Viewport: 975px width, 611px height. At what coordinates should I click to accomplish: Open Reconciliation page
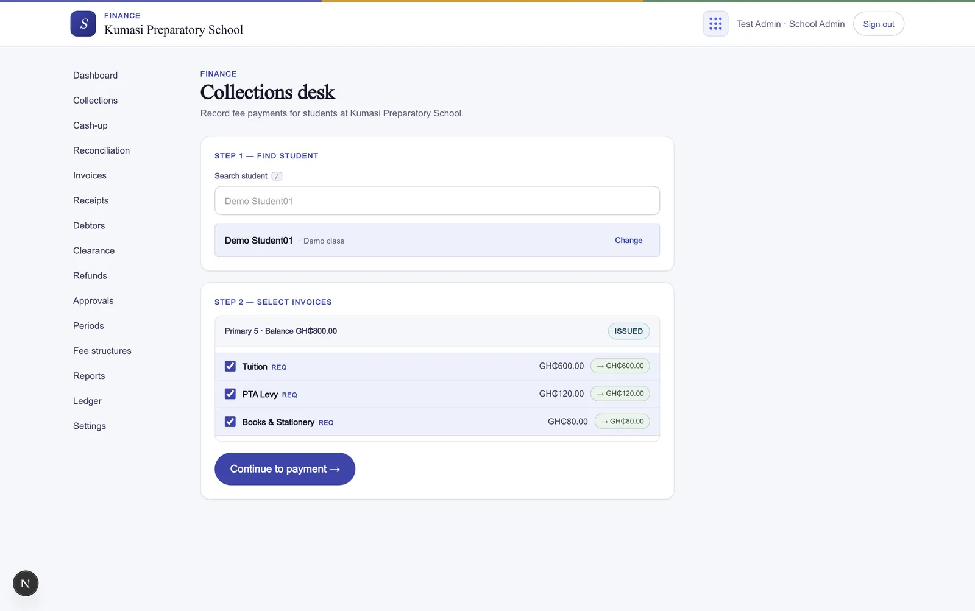101,150
